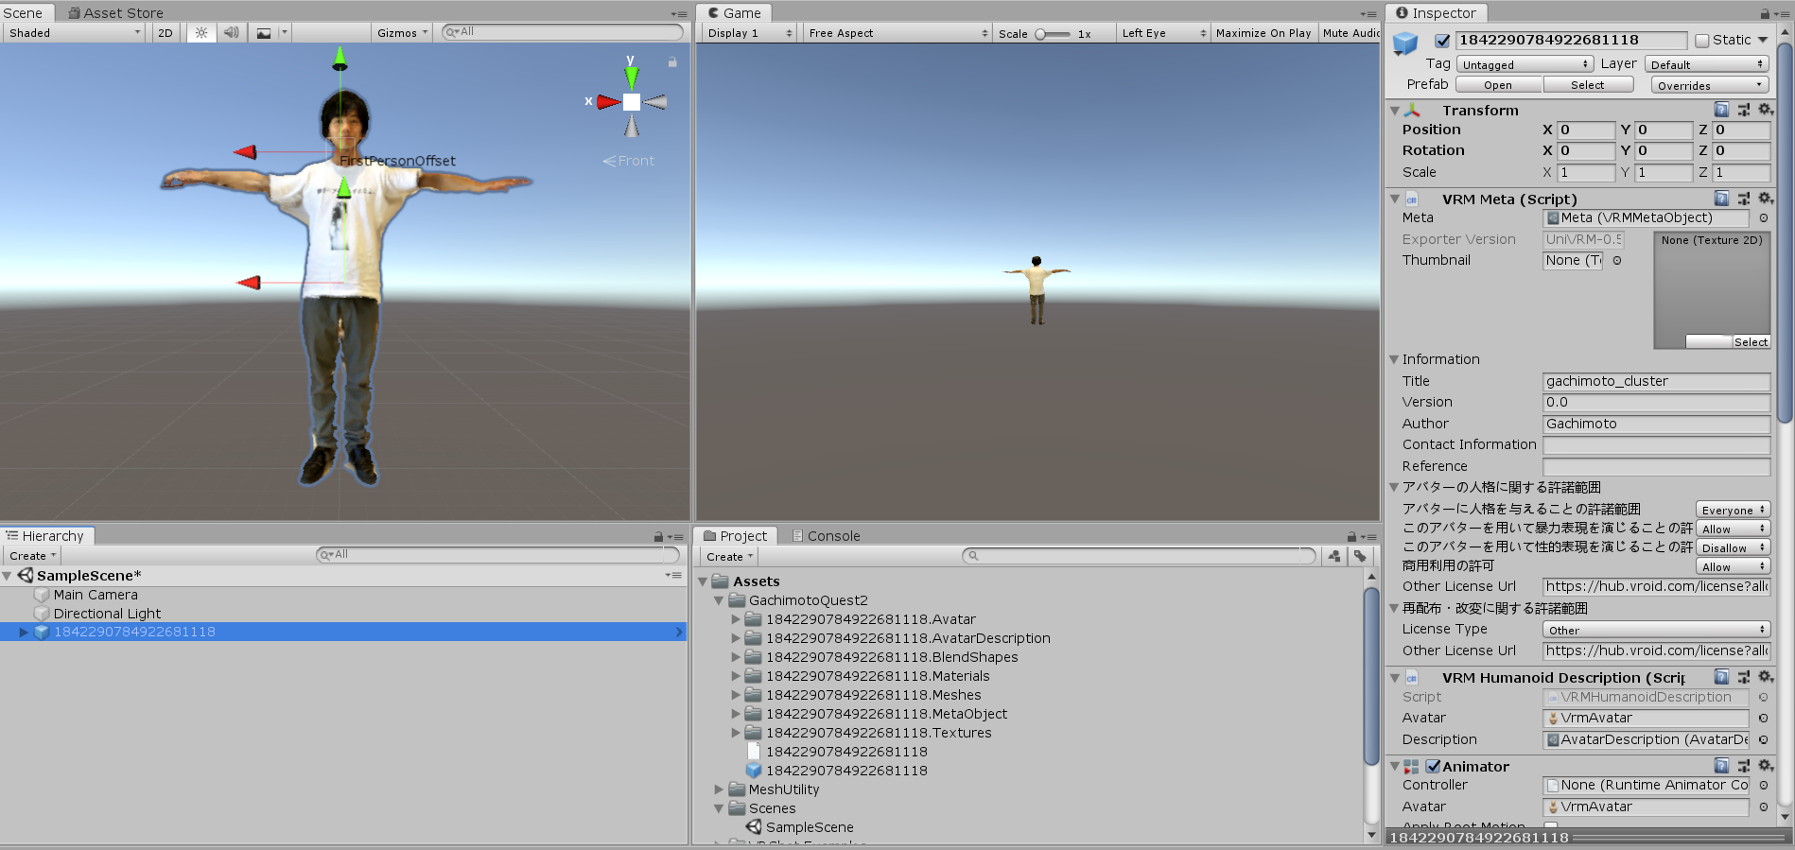Screen dimensions: 1795x850
Task: Switch to the Console tab
Action: (x=826, y=536)
